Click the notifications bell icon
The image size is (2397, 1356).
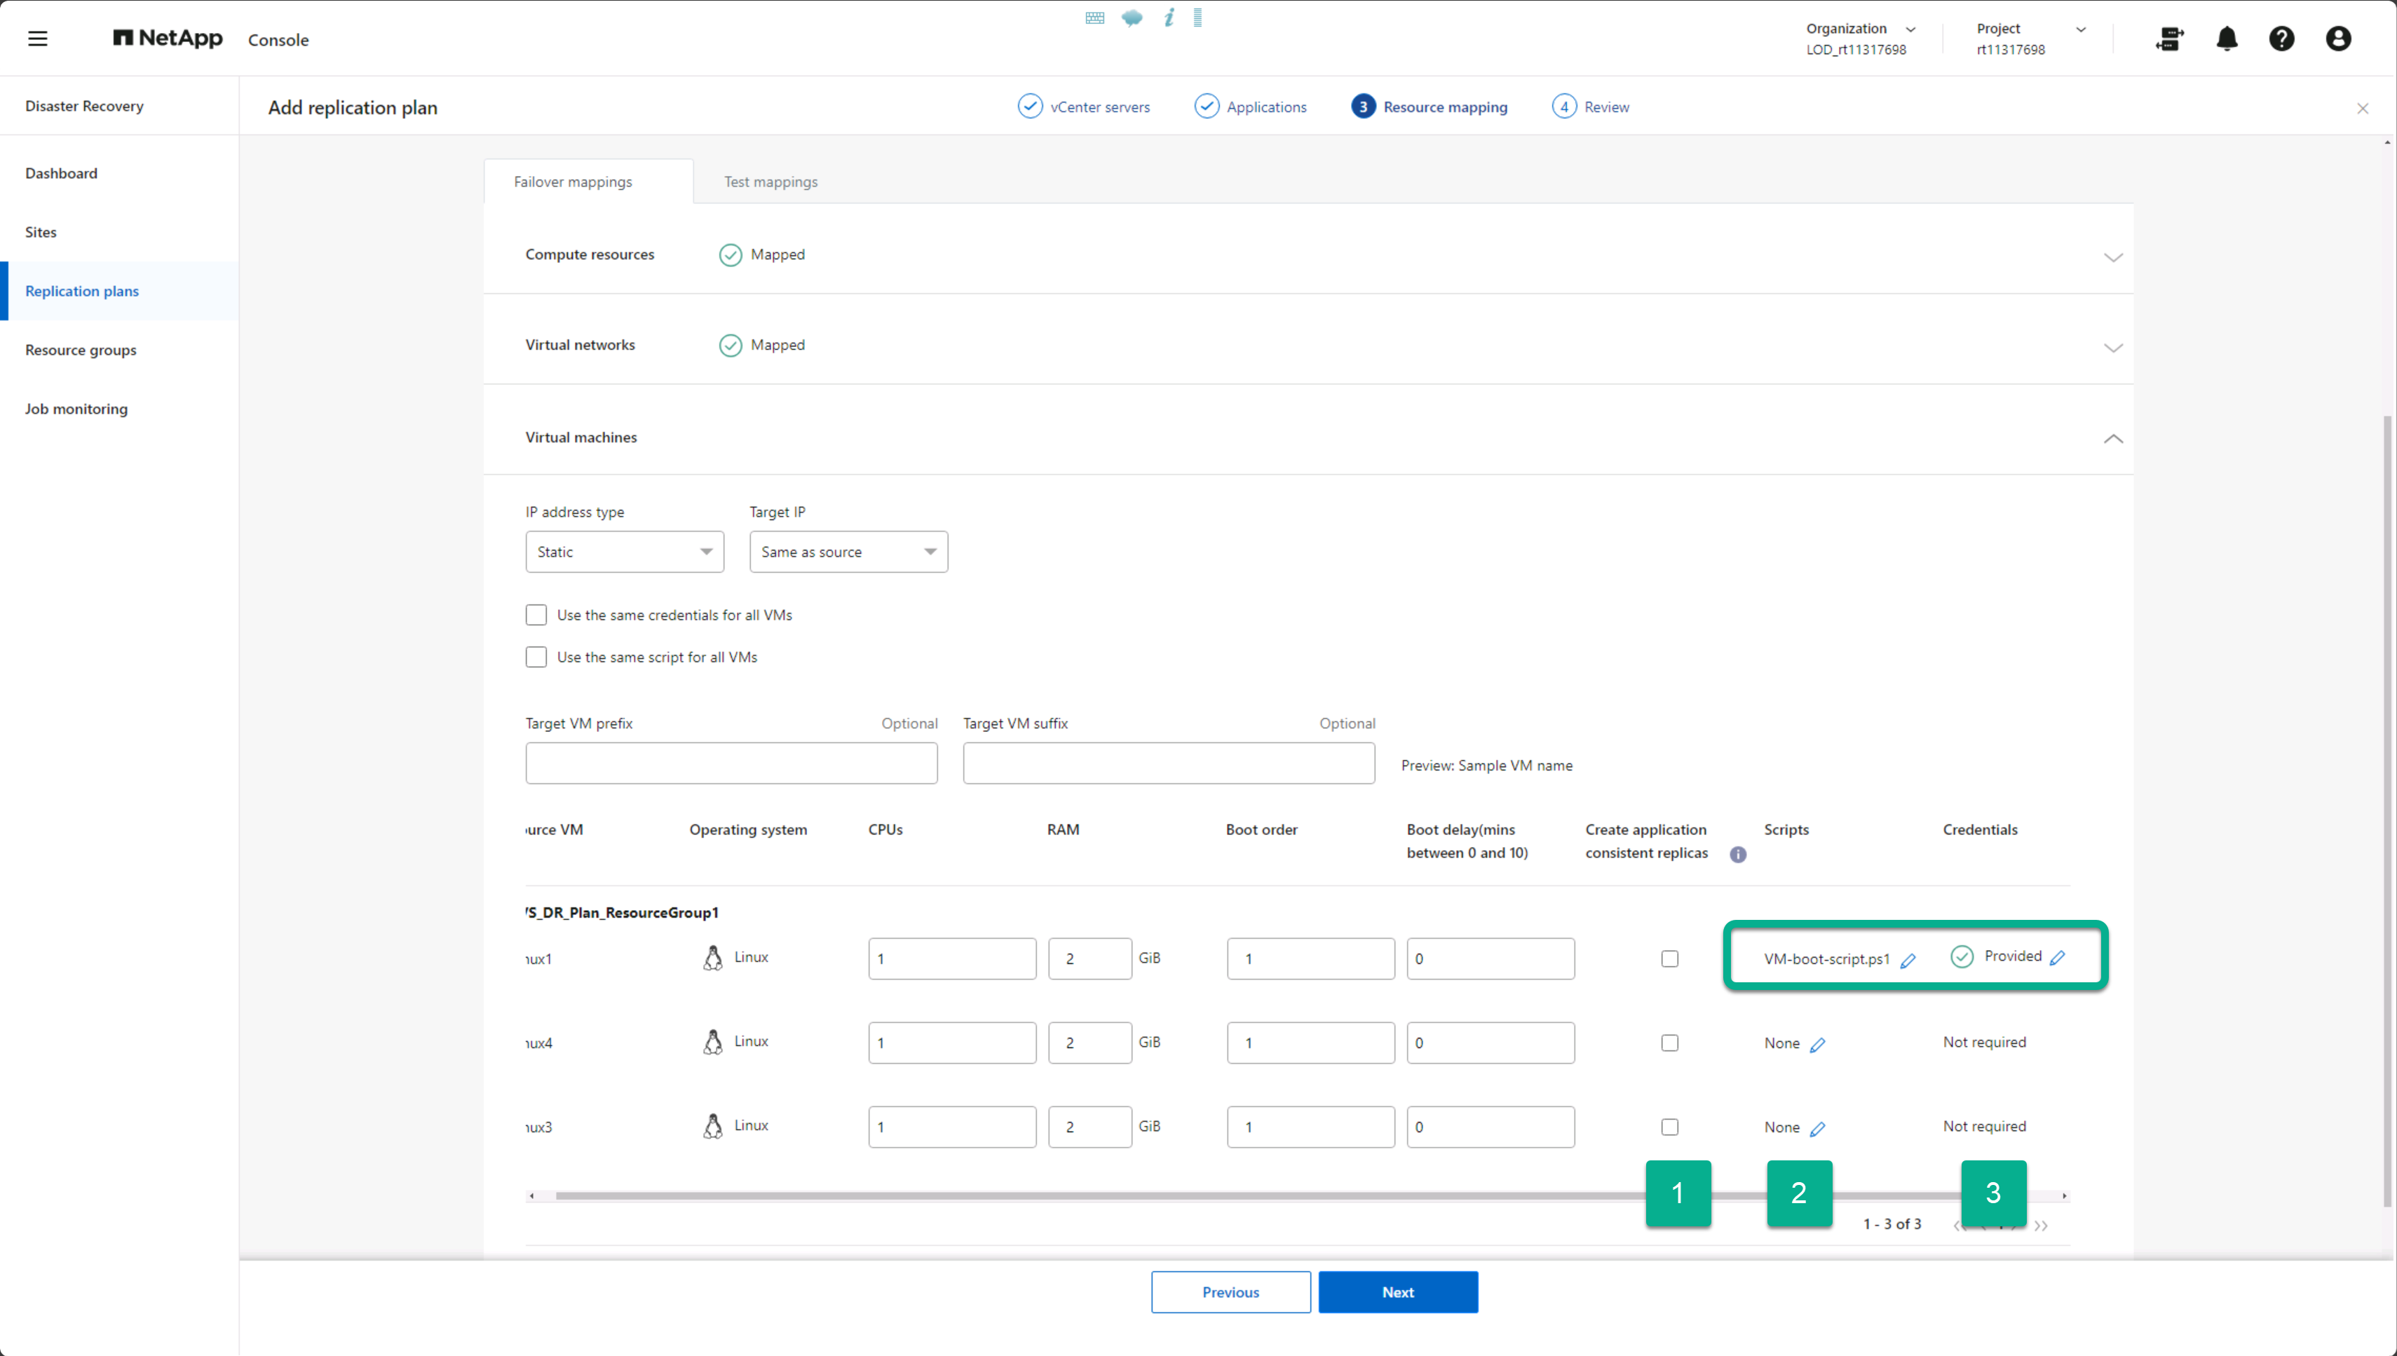point(2227,38)
